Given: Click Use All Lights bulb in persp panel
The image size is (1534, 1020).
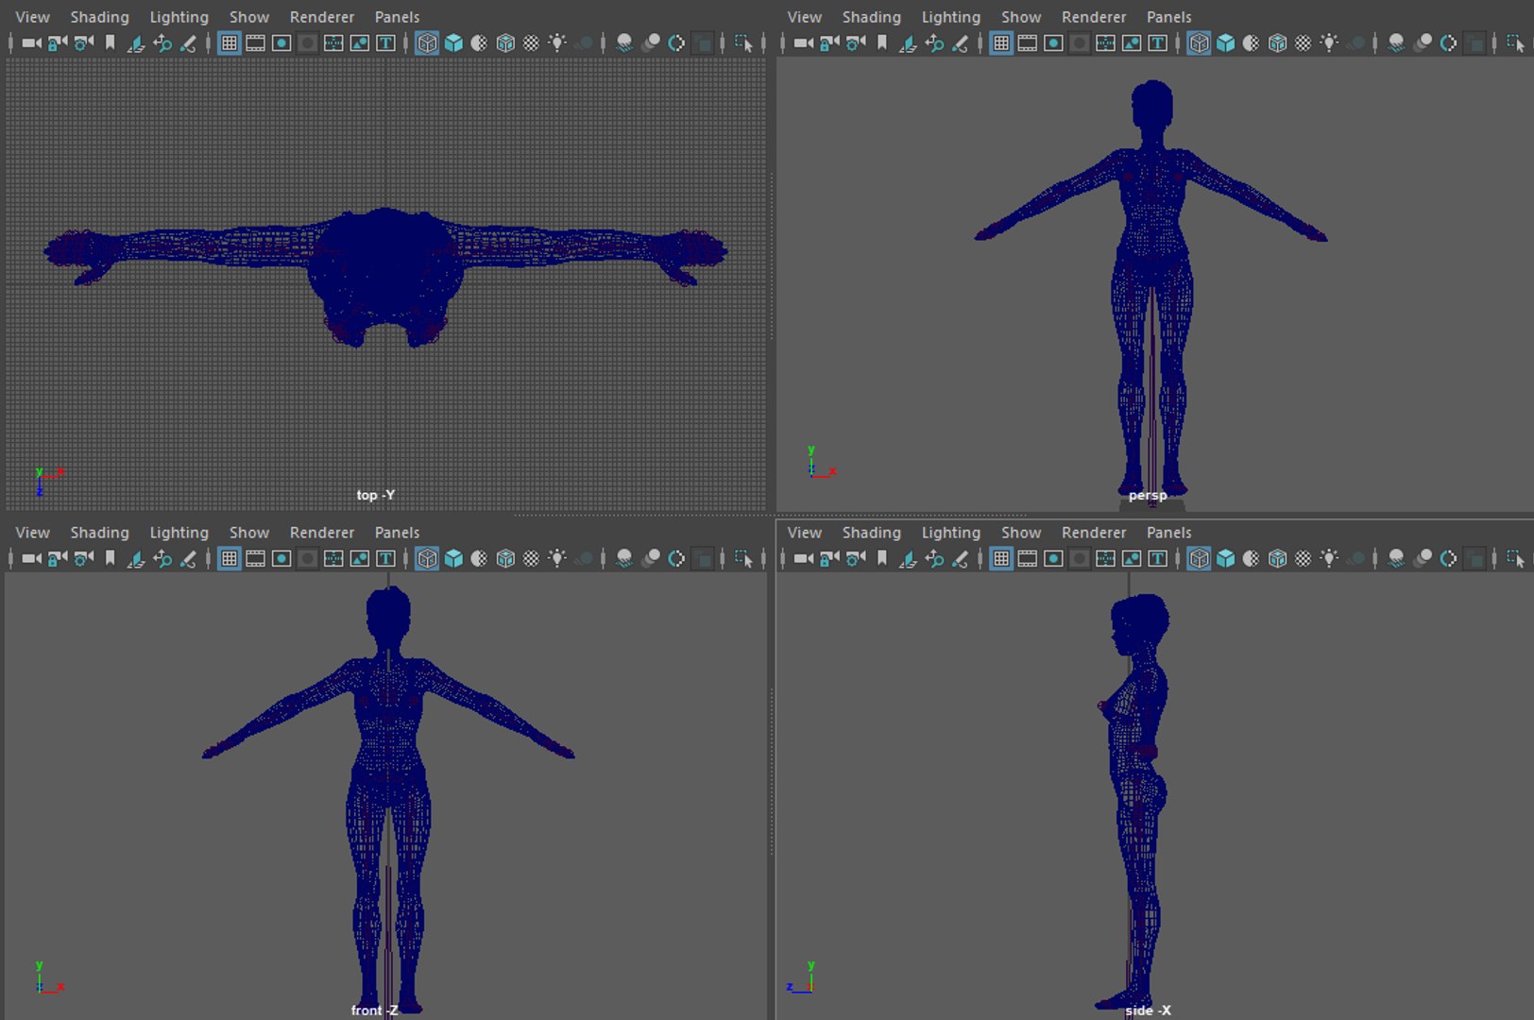Looking at the screenshot, I should pos(1329,43).
